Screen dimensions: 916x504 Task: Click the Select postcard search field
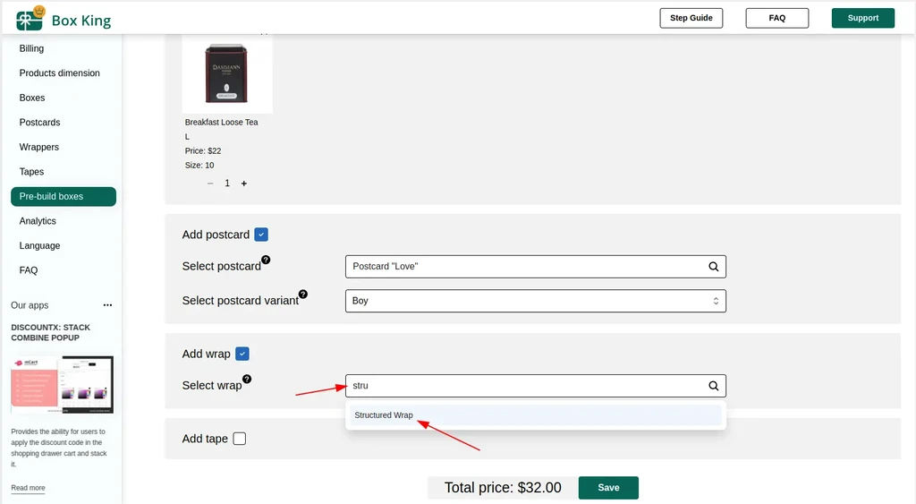536,267
